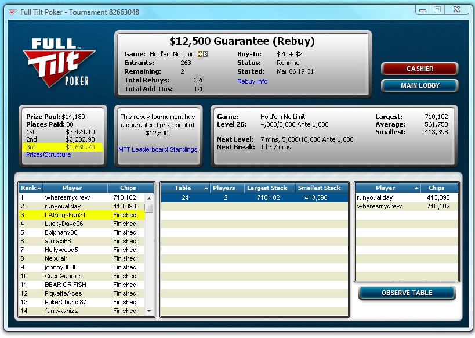
Task: Click the Total Rebuys value 326
Action: pyautogui.click(x=199, y=80)
